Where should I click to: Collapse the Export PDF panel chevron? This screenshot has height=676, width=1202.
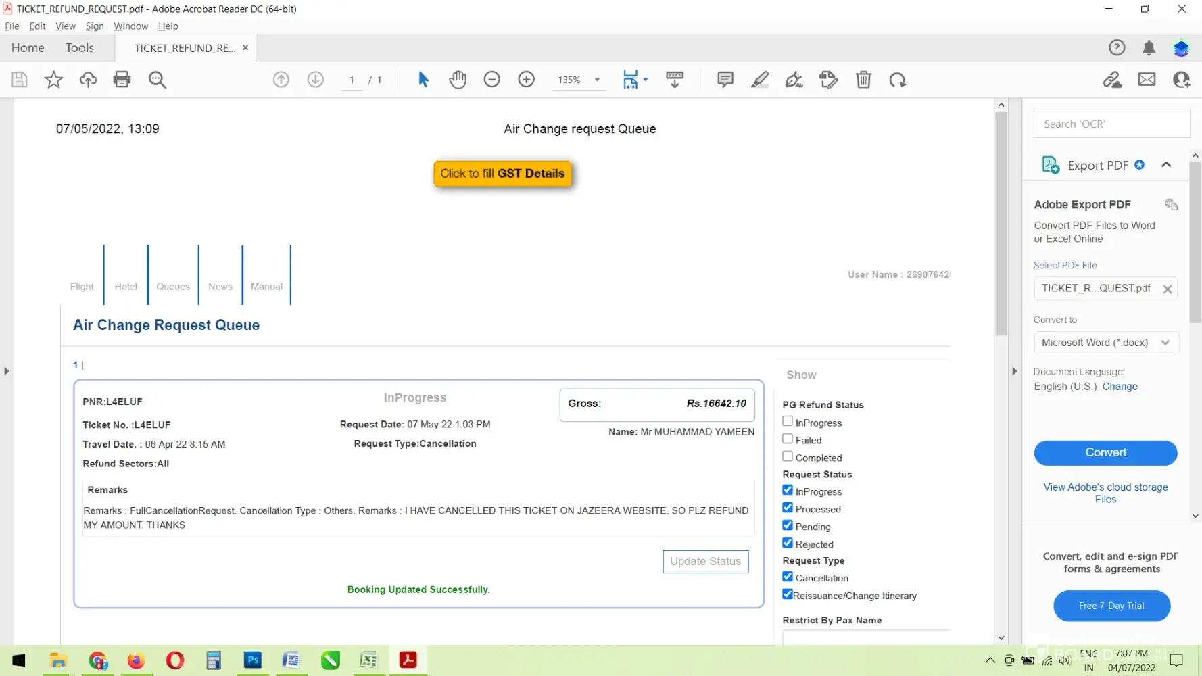tap(1166, 165)
